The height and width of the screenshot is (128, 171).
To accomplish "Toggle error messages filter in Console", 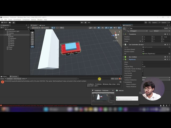I will (x=120, y=79).
